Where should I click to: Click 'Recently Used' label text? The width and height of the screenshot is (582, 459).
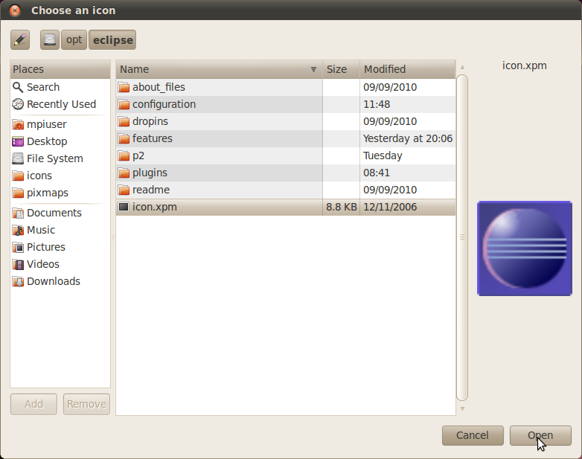(61, 104)
